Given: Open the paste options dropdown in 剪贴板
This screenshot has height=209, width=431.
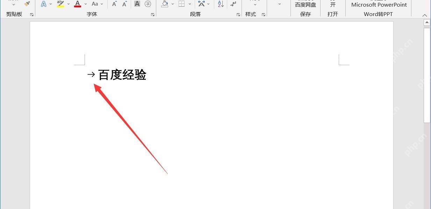Looking at the screenshot, I should click(x=13, y=5).
